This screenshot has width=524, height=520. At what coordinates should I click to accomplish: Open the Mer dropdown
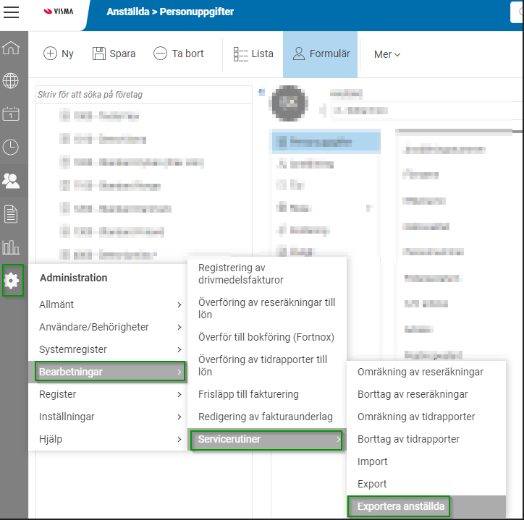point(386,54)
